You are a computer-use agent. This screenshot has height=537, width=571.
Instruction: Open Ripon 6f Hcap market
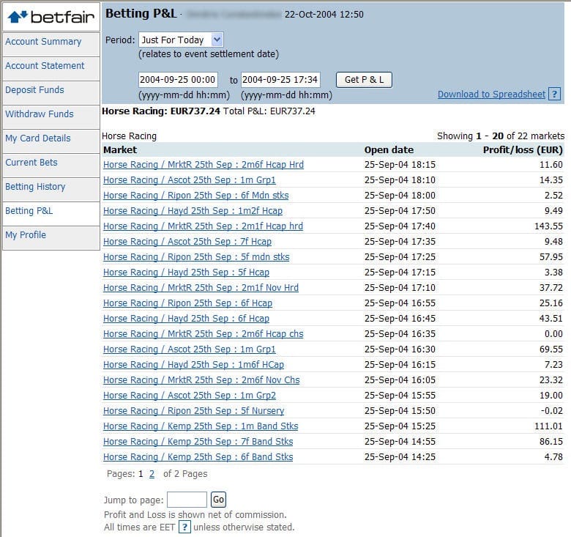coord(187,303)
